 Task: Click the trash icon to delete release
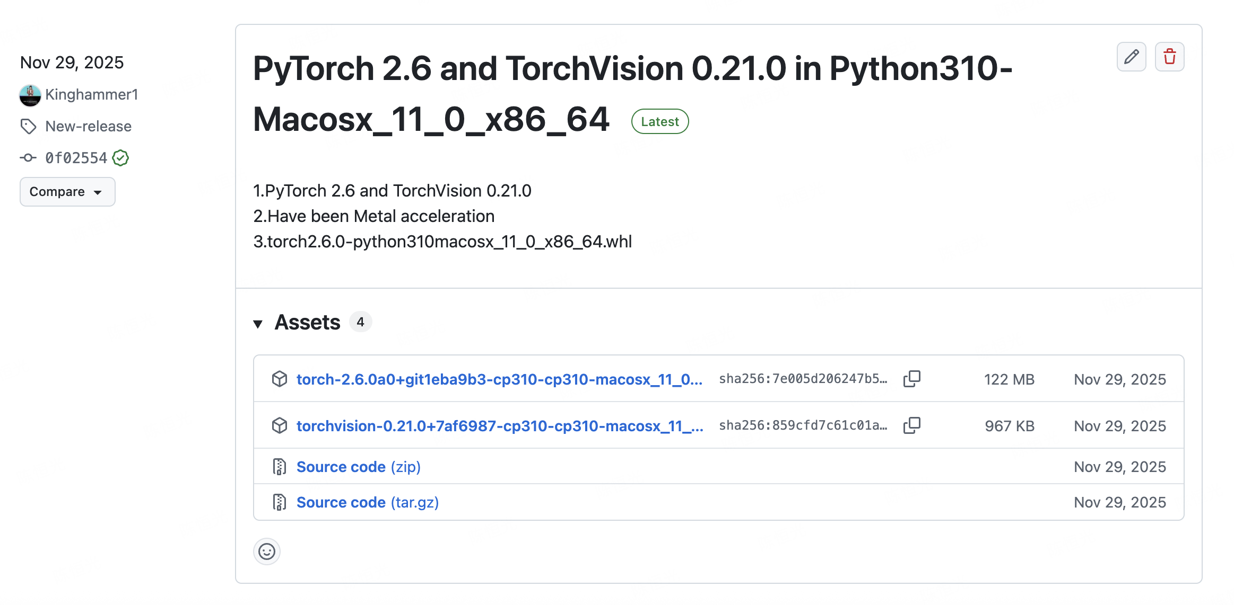pos(1169,56)
